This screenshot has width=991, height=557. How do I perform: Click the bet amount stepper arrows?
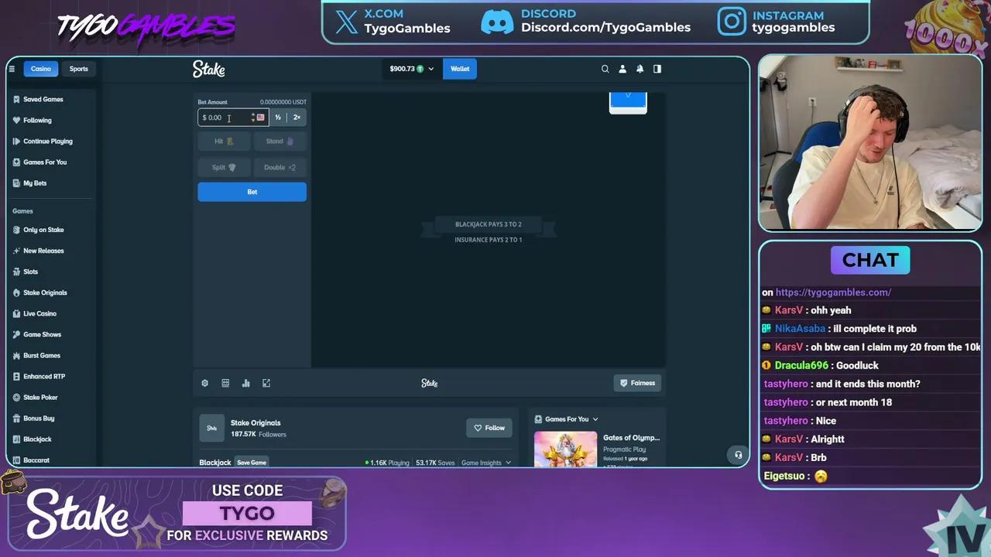coord(252,118)
